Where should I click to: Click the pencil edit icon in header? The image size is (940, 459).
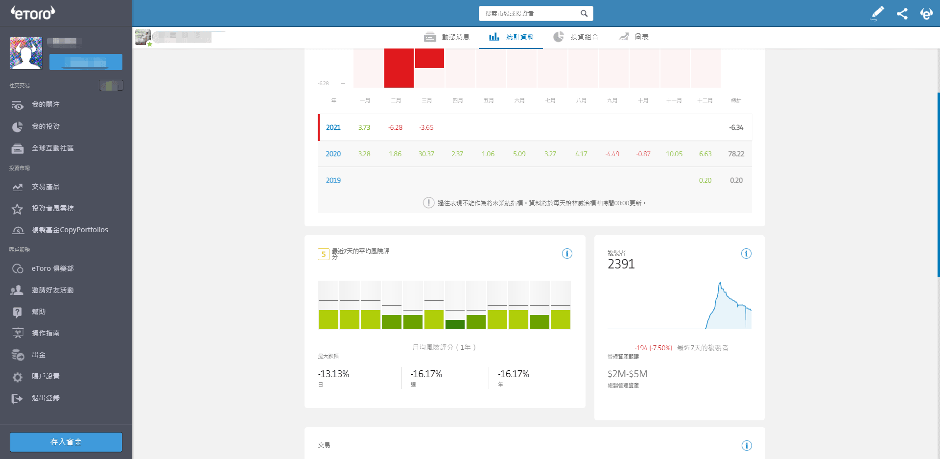click(877, 13)
